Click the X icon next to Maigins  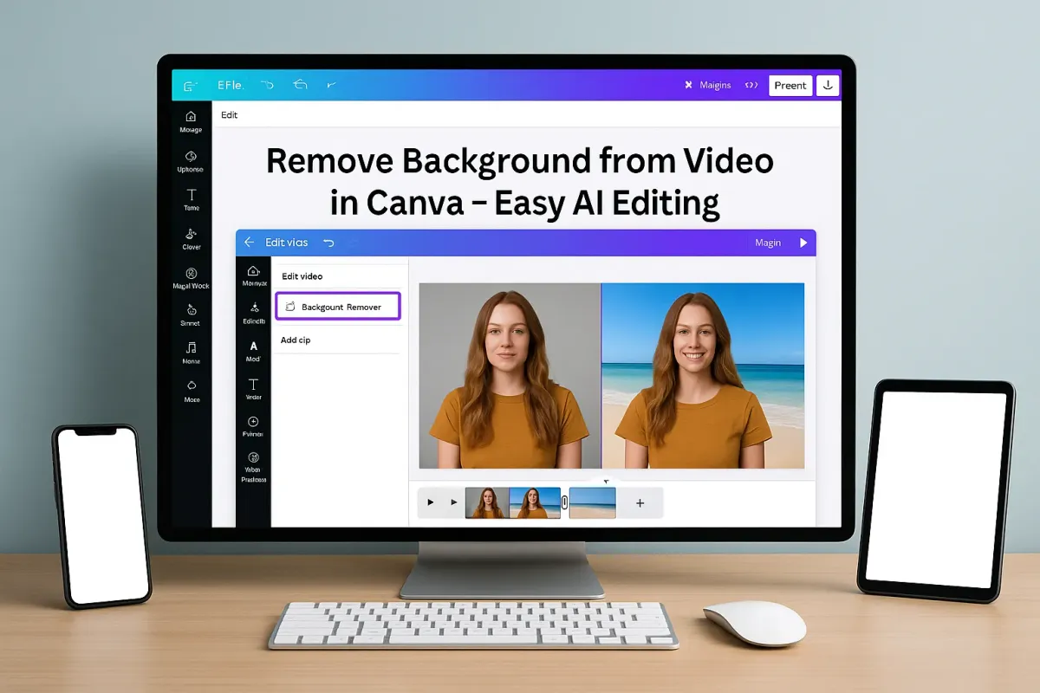688,85
